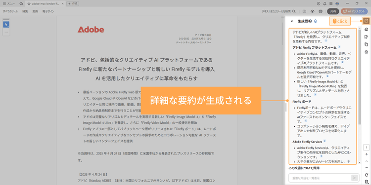Screen dimensions: 371x185
Task: Click the send arrow button
Action: pos(355,178)
